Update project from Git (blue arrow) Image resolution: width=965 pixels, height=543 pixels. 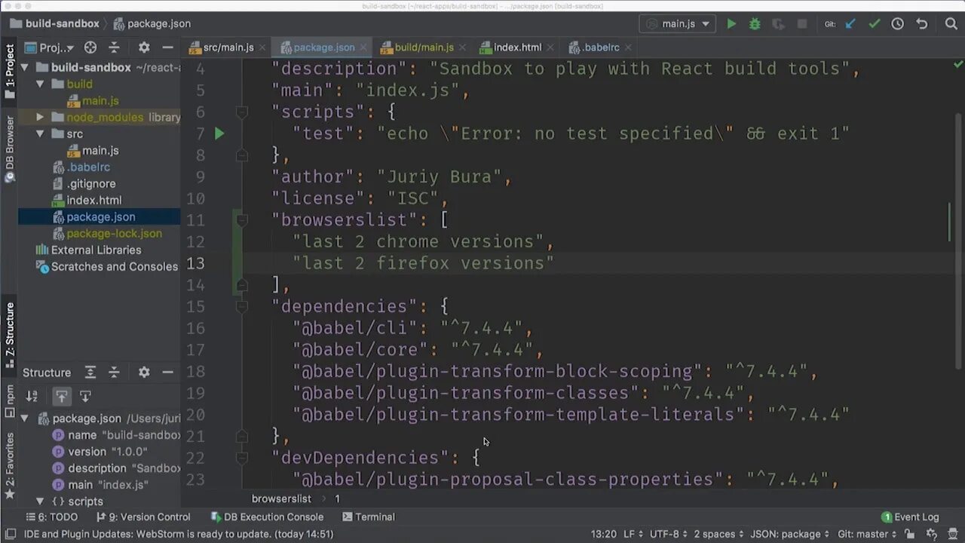(x=850, y=24)
